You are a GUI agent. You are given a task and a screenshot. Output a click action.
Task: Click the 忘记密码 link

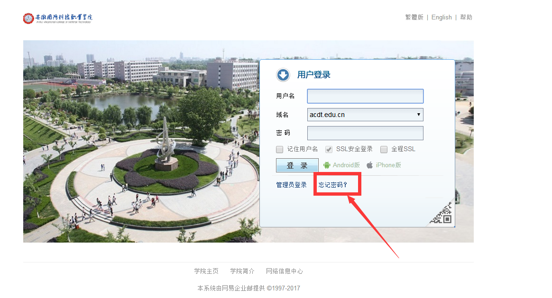[333, 185]
